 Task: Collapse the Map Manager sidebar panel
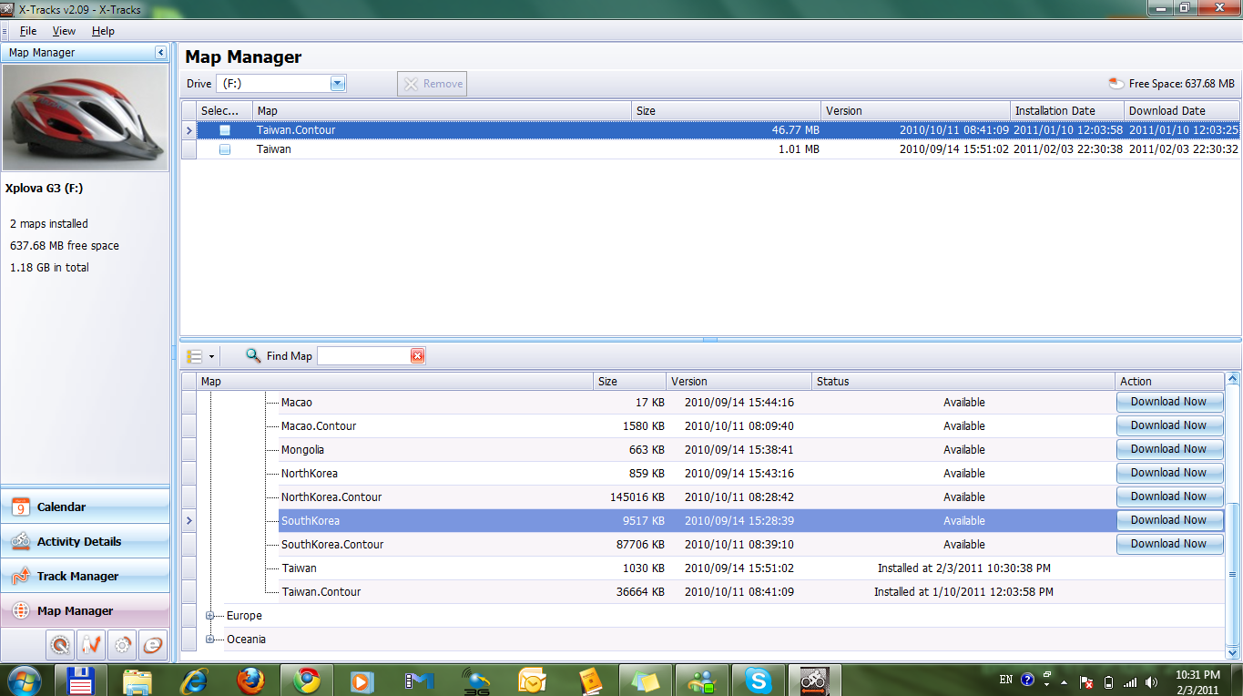coord(160,53)
